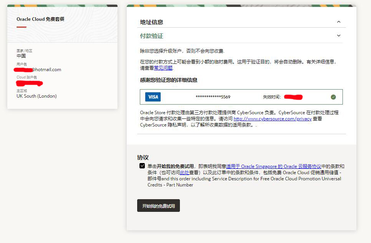The image size is (371, 243).
Task: Click the 中国 country value
Action: [x=21, y=56]
